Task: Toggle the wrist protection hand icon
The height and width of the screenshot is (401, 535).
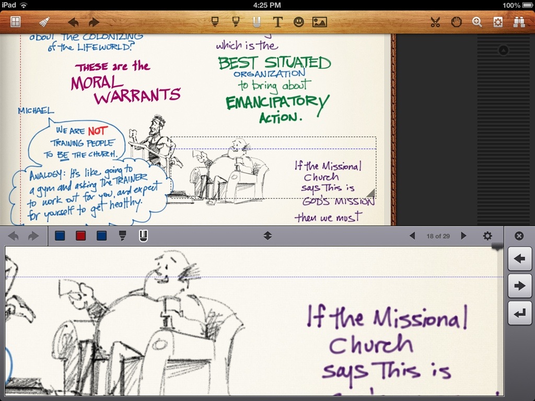Action: 456,22
